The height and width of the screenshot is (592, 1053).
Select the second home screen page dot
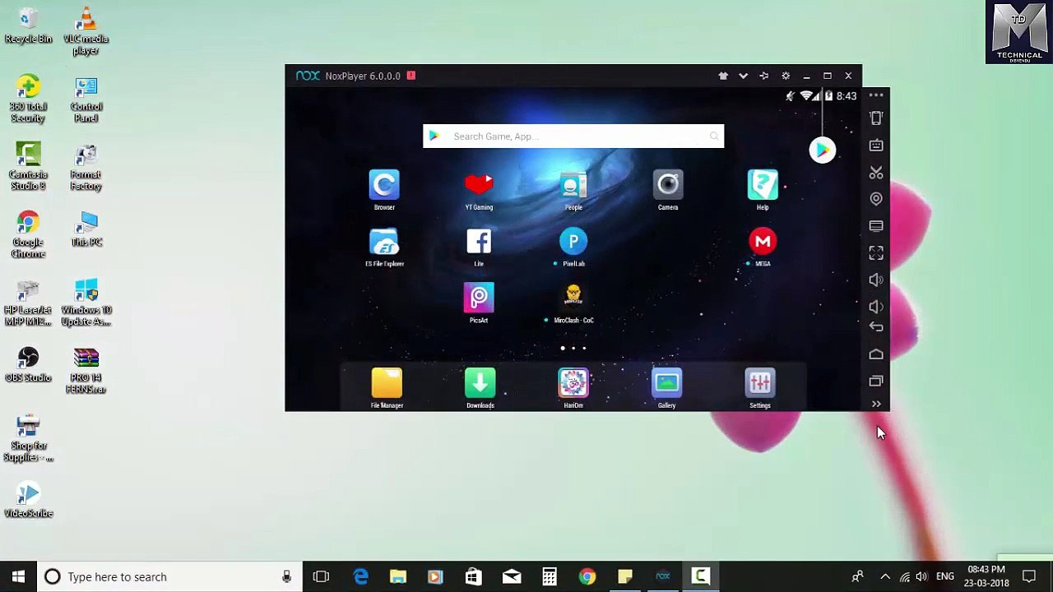tap(573, 348)
